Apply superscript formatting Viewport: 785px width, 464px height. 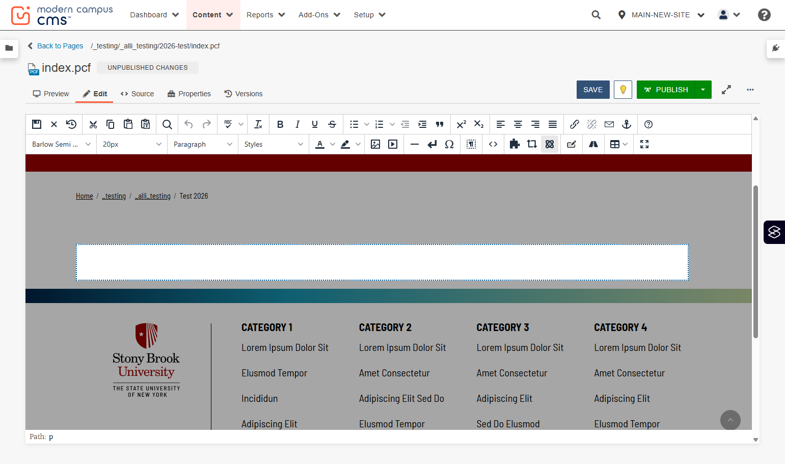[x=462, y=124]
